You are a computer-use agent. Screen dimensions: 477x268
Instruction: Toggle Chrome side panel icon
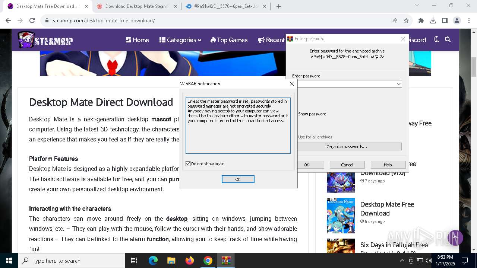445,20
